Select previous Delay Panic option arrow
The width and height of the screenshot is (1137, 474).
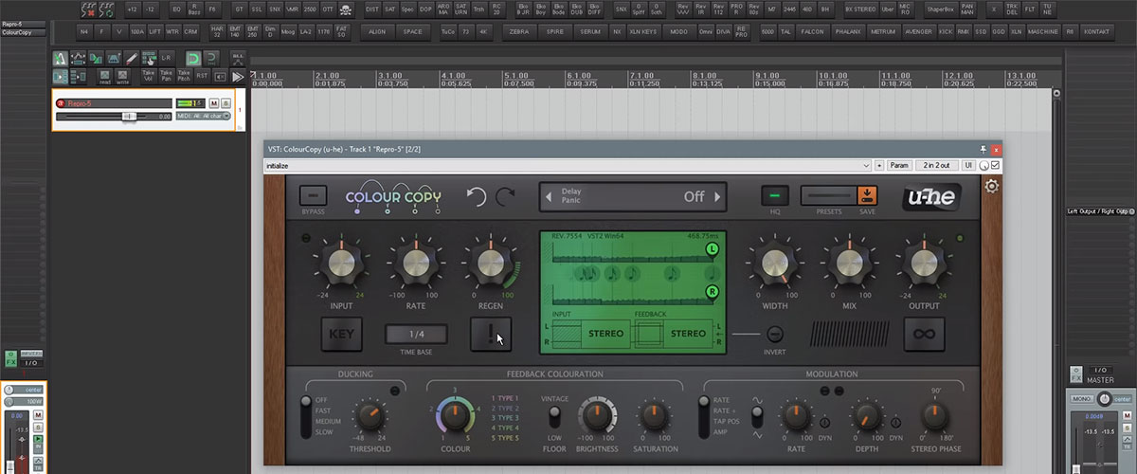click(x=549, y=197)
